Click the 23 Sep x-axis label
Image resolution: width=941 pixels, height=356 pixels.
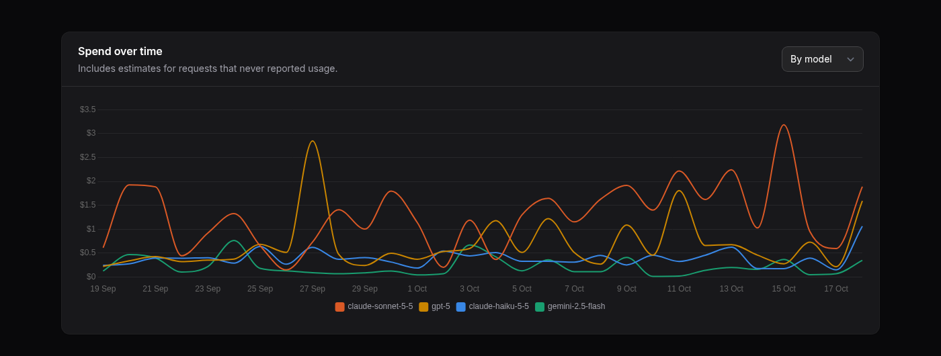pyautogui.click(x=208, y=289)
